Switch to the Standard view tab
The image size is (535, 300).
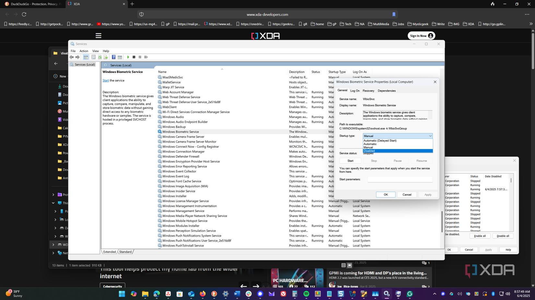tap(125, 252)
